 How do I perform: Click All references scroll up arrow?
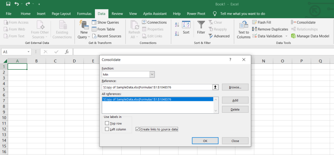(x=216, y=99)
